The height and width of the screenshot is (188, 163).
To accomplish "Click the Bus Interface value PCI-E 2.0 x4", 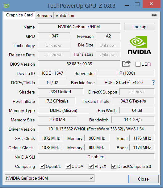I will (x=124, y=82).
